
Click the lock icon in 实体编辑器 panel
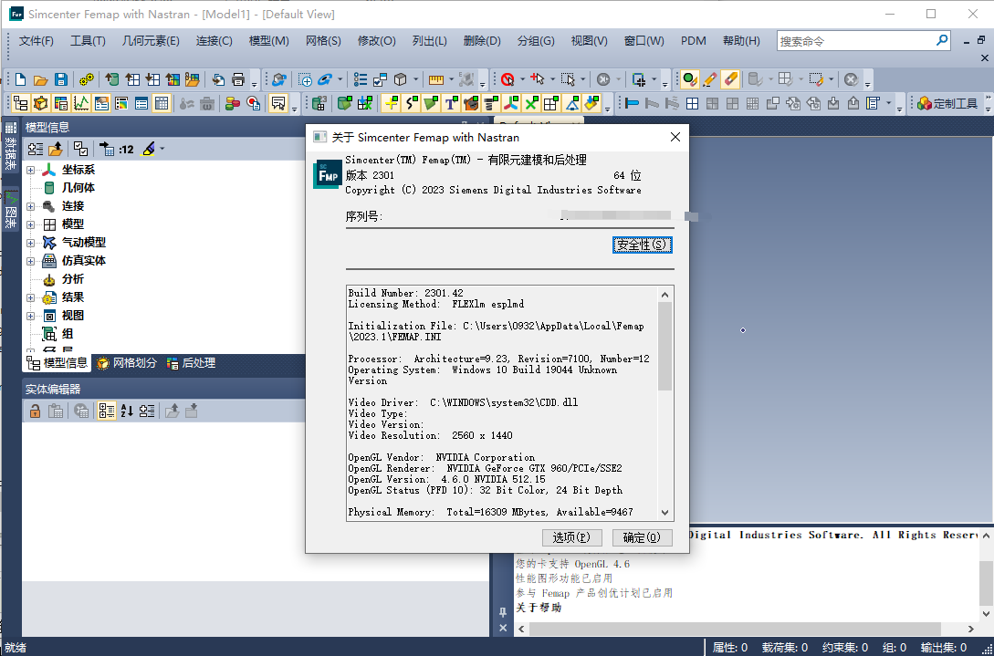[34, 411]
